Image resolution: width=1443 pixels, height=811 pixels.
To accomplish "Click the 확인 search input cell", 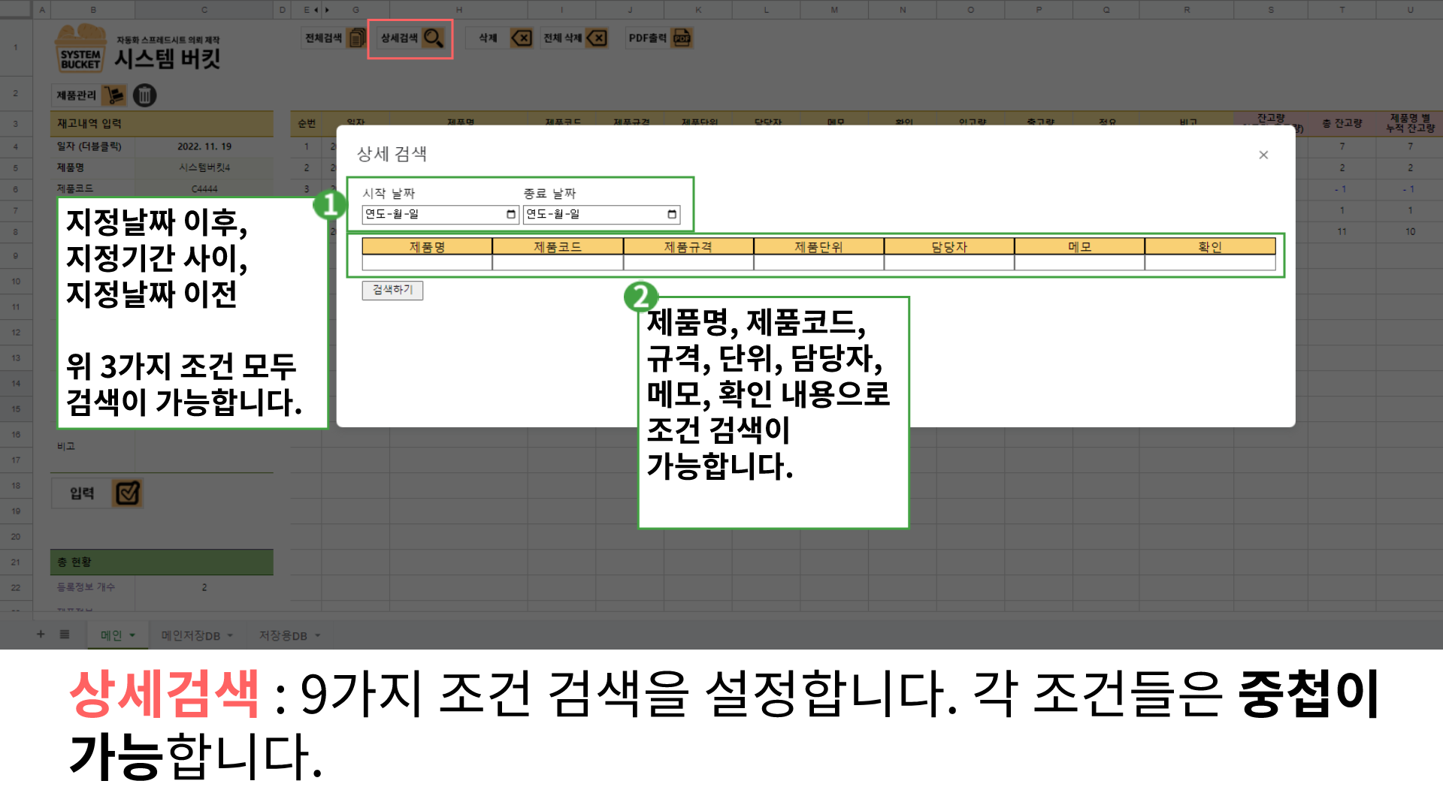I will click(x=1210, y=263).
